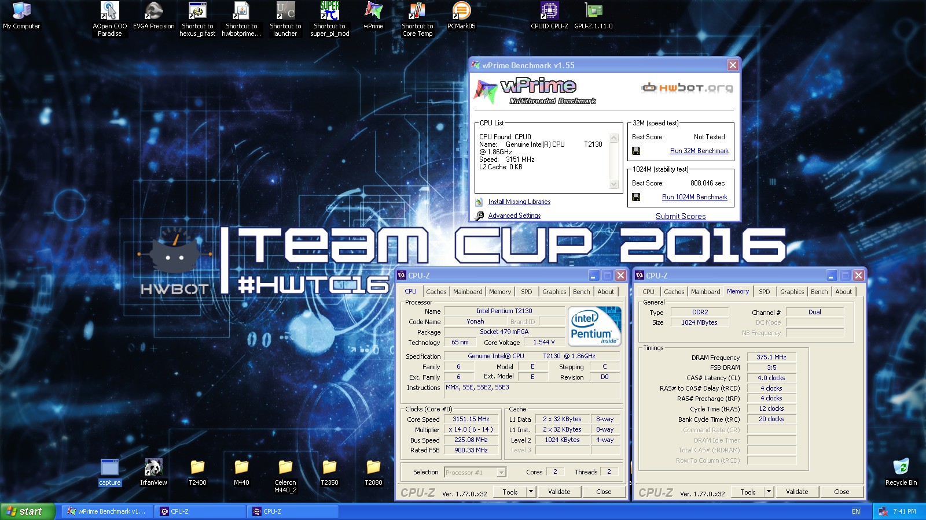Click Validate in the left CPU-Z window
Screen dimensions: 926x520
pyautogui.click(x=559, y=492)
